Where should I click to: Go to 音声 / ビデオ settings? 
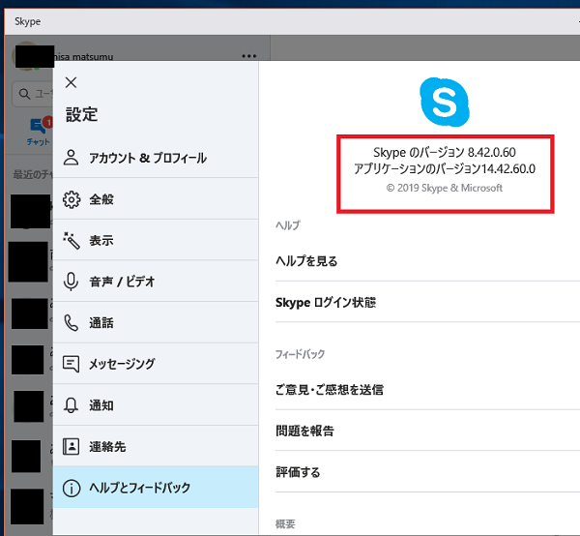[156, 282]
